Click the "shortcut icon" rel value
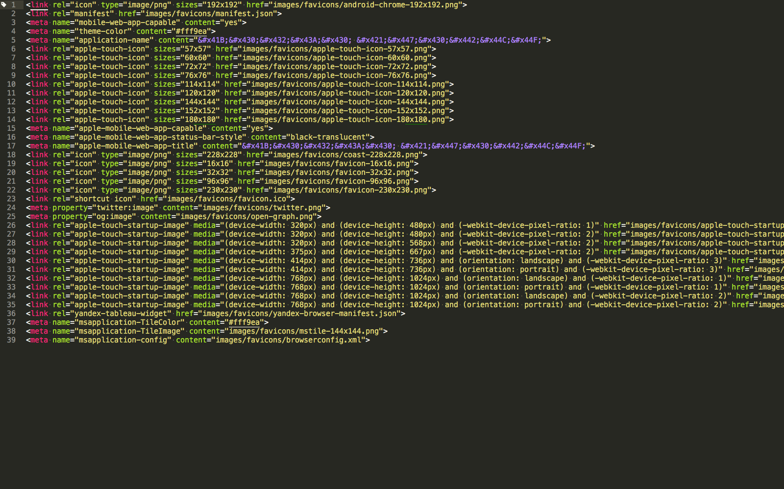The image size is (784, 489). (103, 199)
